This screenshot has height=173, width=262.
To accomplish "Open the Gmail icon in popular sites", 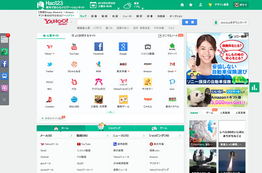I will (x=172, y=64).
